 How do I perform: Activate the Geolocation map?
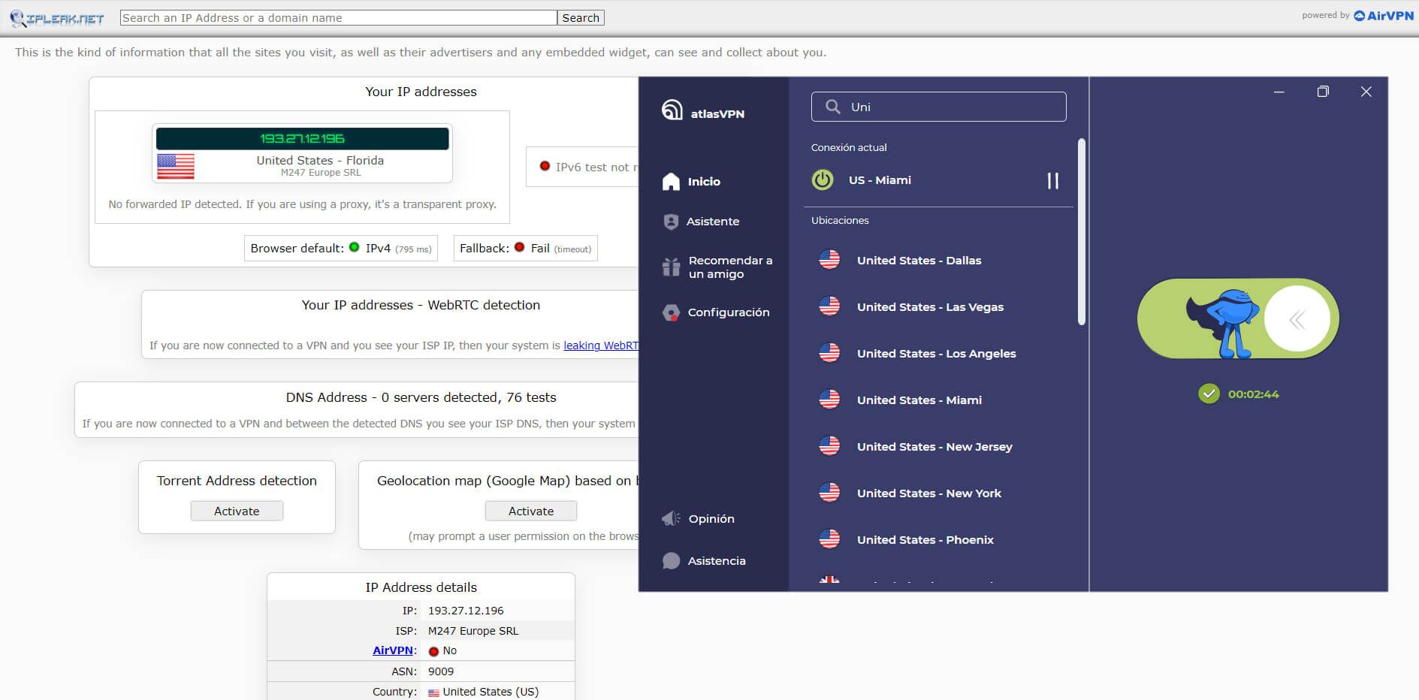(x=531, y=511)
